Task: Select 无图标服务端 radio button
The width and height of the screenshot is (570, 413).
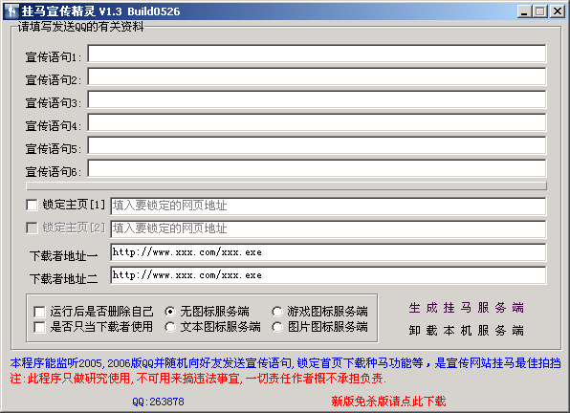Action: 170,312
